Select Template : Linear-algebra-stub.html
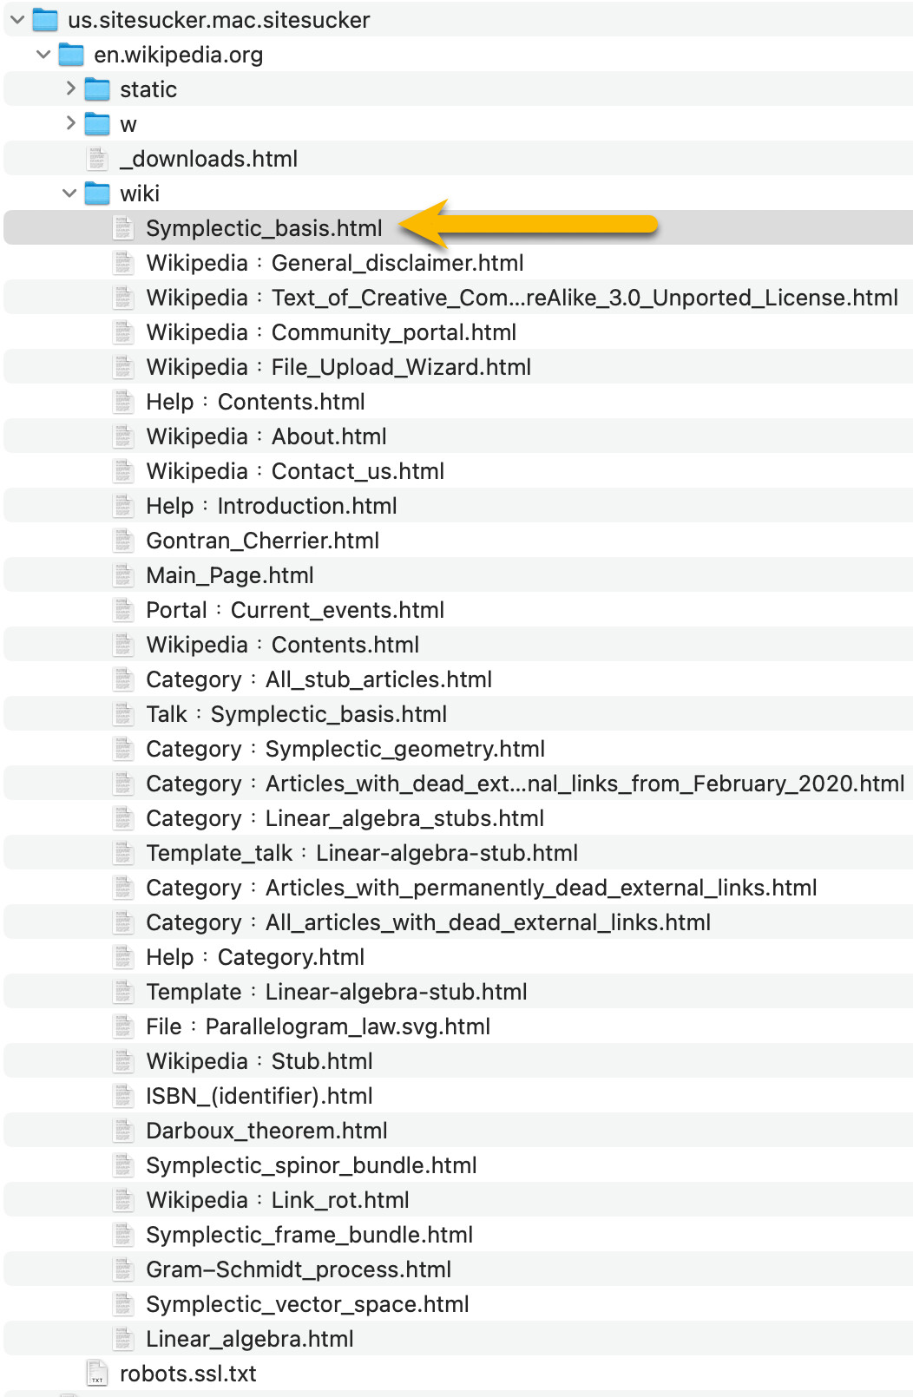913x1397 pixels. [337, 992]
